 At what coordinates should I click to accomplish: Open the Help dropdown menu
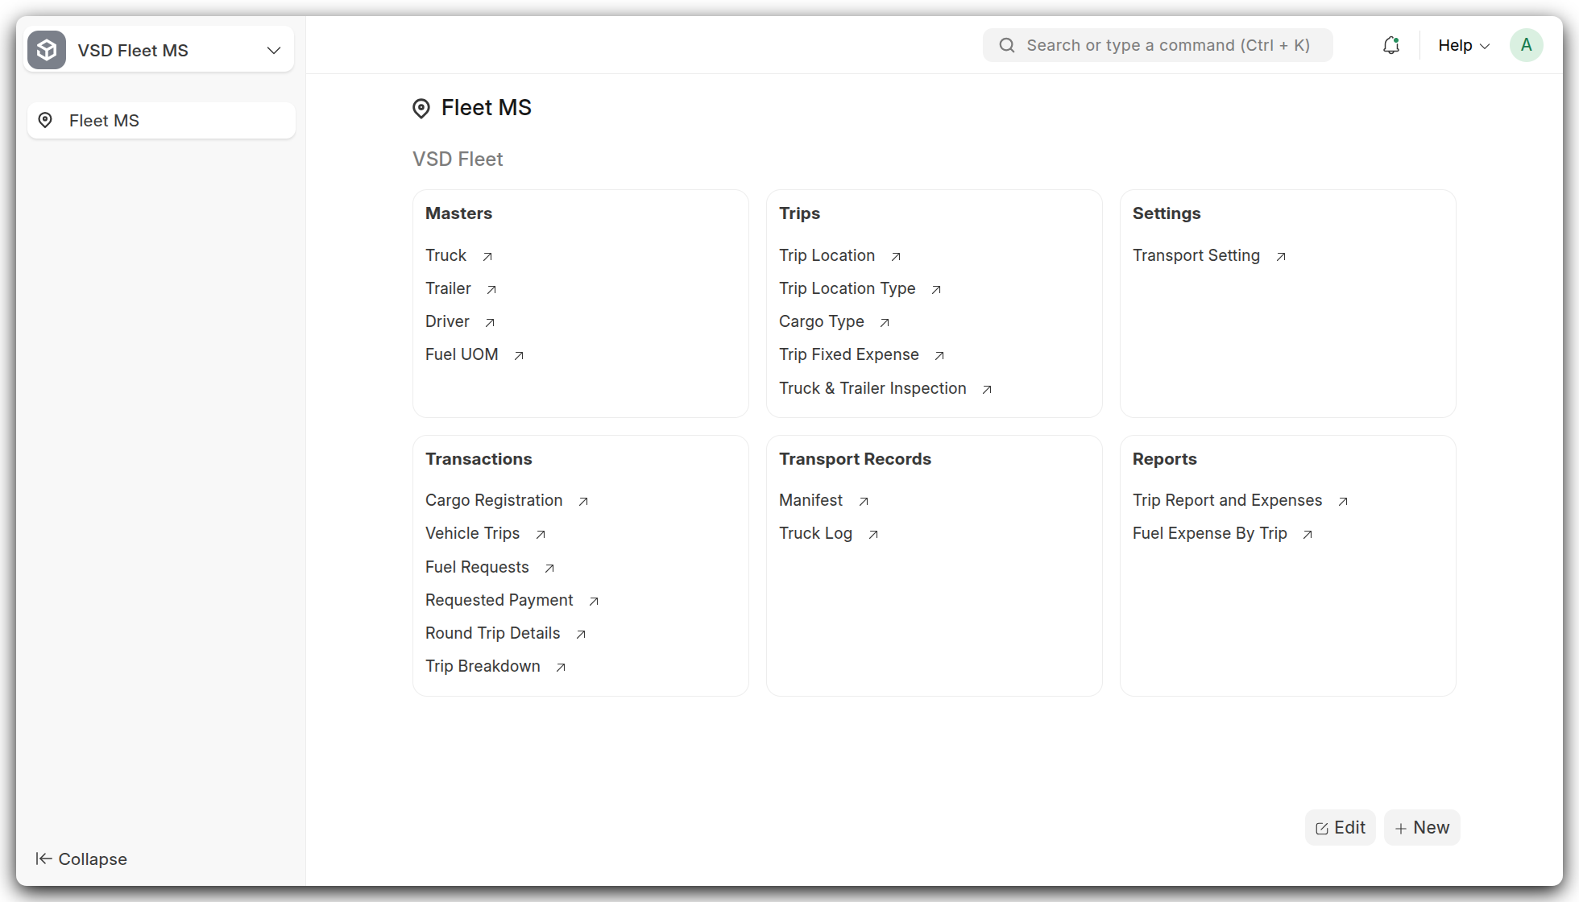tap(1464, 45)
